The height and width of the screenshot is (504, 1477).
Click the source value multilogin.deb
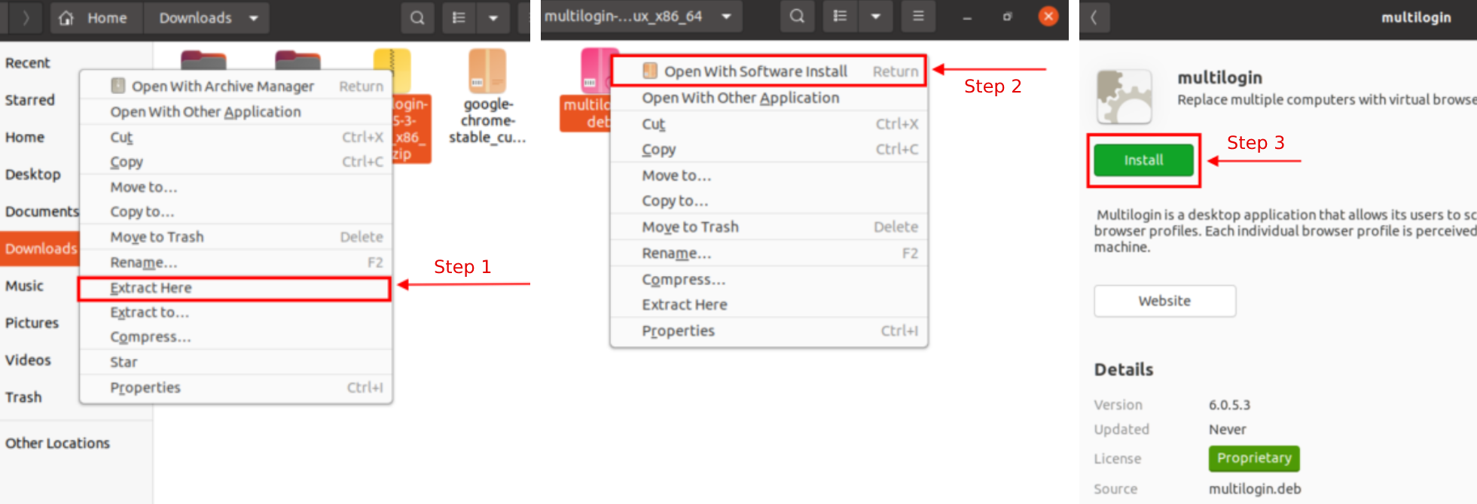coord(1255,489)
